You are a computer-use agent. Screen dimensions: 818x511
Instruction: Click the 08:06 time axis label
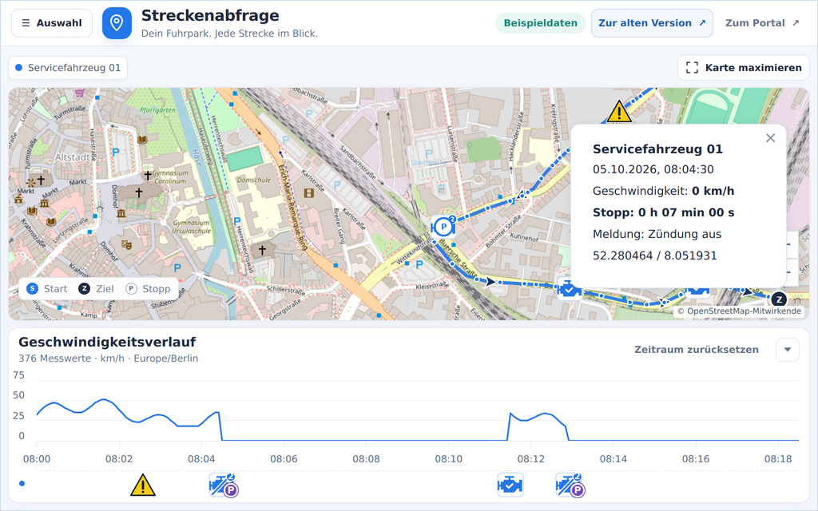tap(284, 459)
